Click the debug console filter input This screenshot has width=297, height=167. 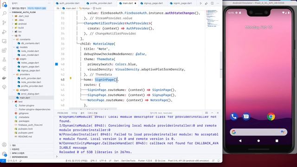coord(176,113)
